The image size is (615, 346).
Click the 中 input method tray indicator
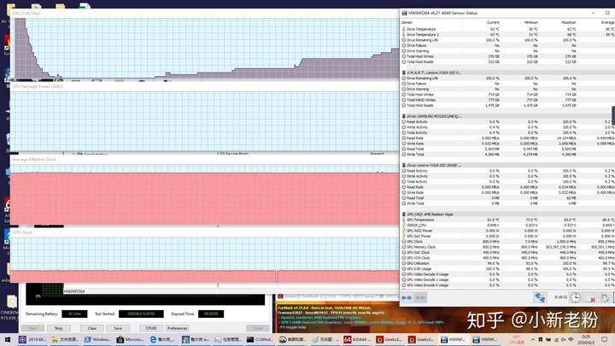click(x=571, y=339)
